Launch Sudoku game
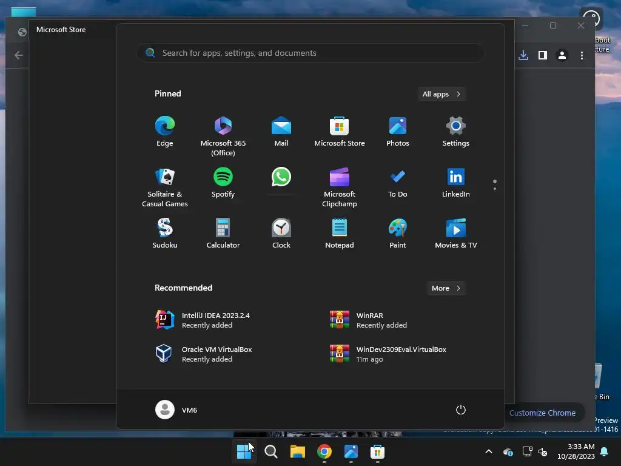621x466 pixels. [165, 234]
